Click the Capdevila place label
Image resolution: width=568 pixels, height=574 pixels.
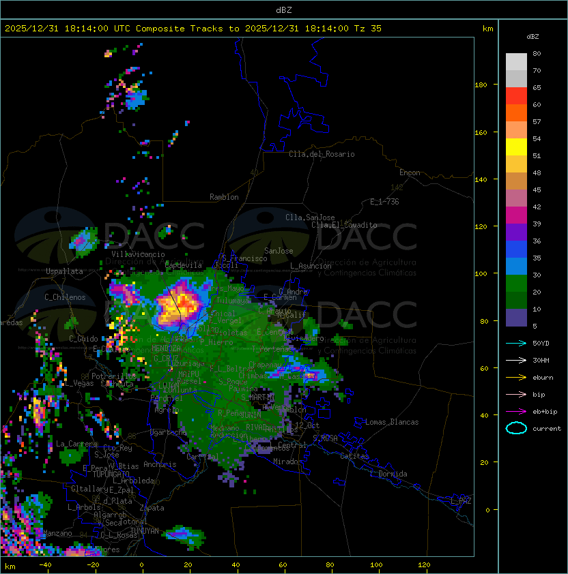(184, 265)
